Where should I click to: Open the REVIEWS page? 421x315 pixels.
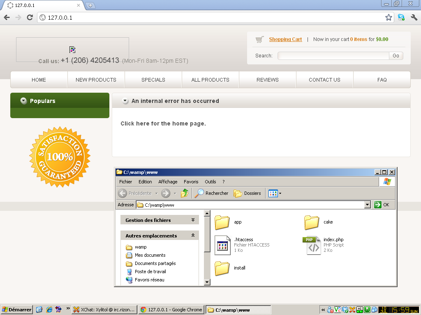coord(267,80)
